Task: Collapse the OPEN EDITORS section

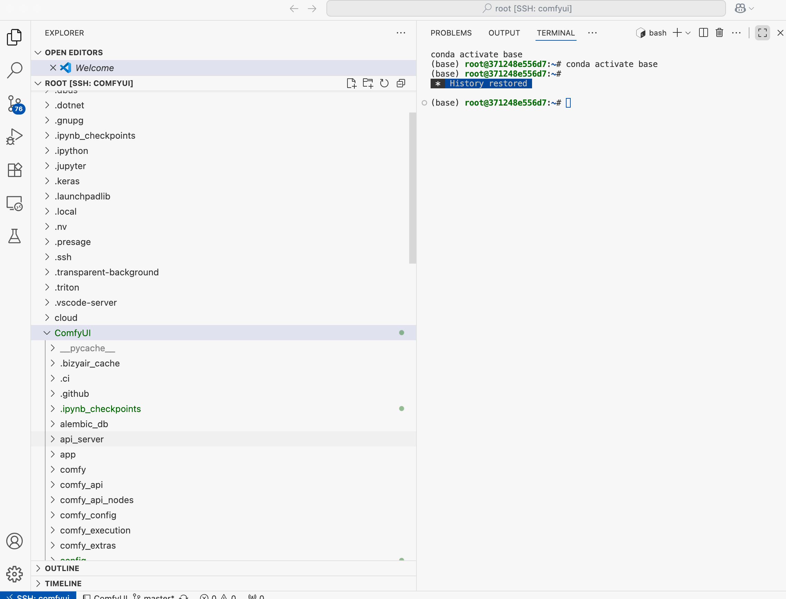Action: coord(38,52)
